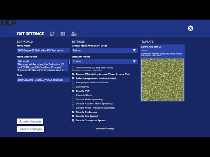Uncheck the Disable Fire Spread option
This screenshot has width=210, height=157.
tap(73, 116)
